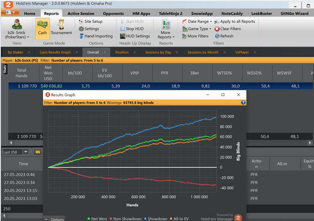Screen dimensions: 314x221
Task: Select the hand row 20.05.2023 13:03
Action: [22, 199]
